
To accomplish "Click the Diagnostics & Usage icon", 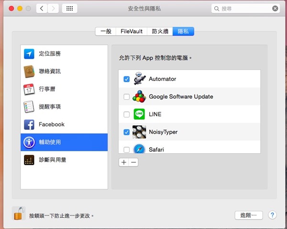I will click(x=29, y=160).
